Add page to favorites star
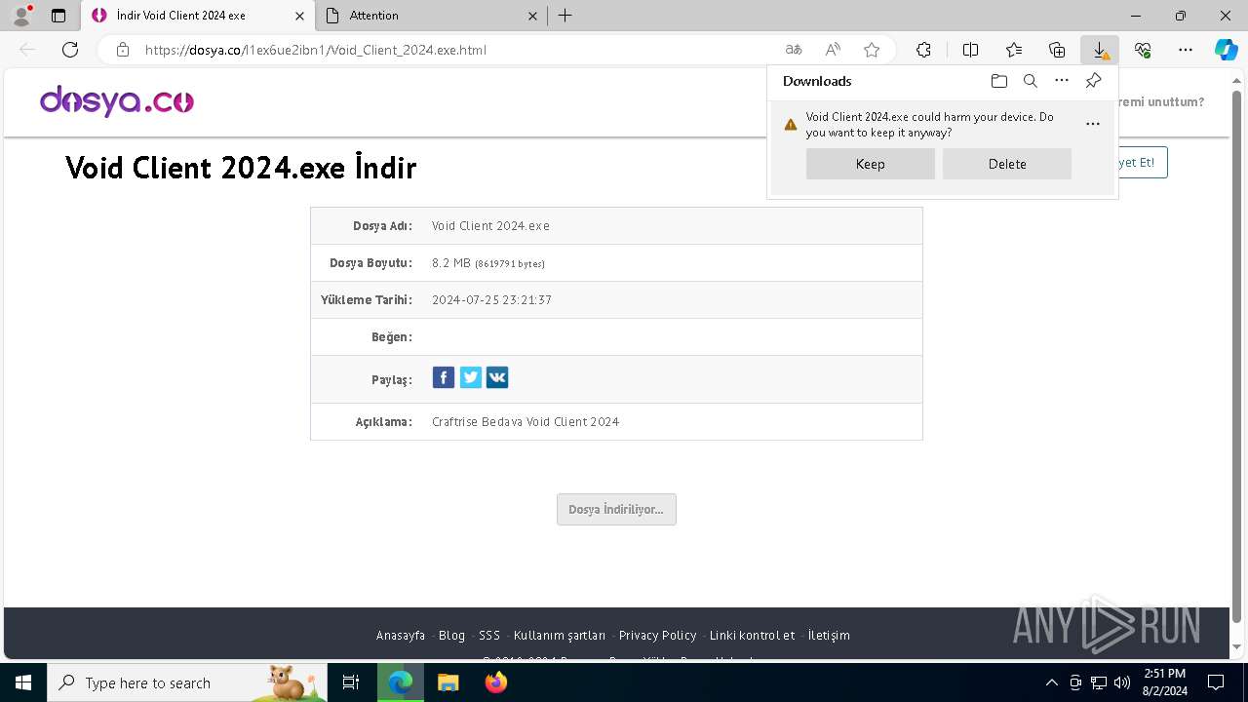This screenshot has height=702, width=1248. click(x=872, y=50)
